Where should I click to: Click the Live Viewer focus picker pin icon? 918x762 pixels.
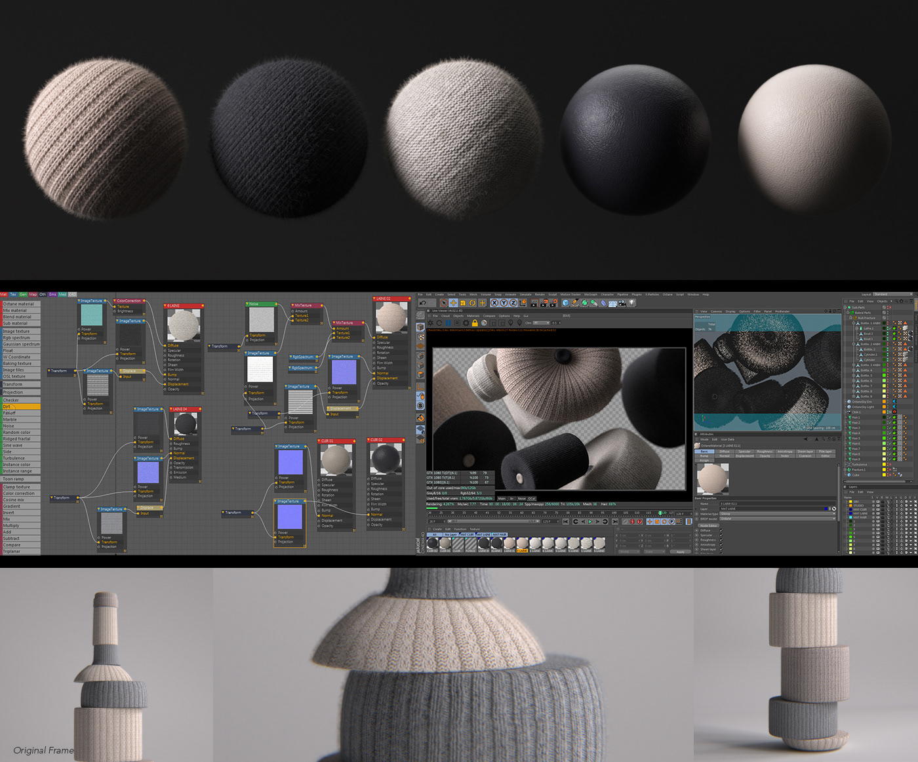510,323
